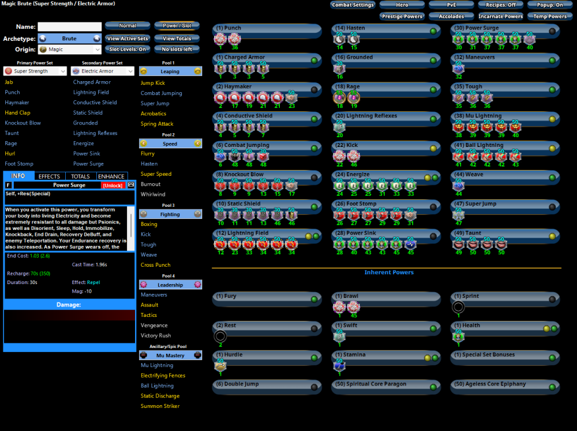Switch to the ENHANCE tab
The width and height of the screenshot is (577, 431).
coord(111,176)
